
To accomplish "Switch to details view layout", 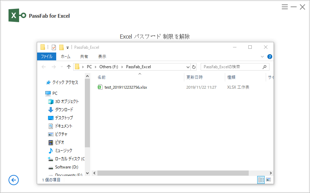I will (x=261, y=180).
